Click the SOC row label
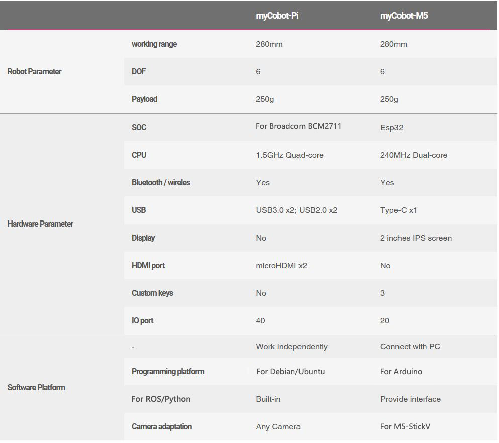 click(139, 128)
